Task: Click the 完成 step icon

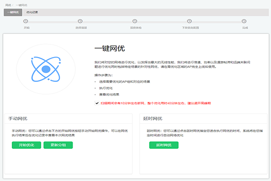Action: click(x=244, y=21)
